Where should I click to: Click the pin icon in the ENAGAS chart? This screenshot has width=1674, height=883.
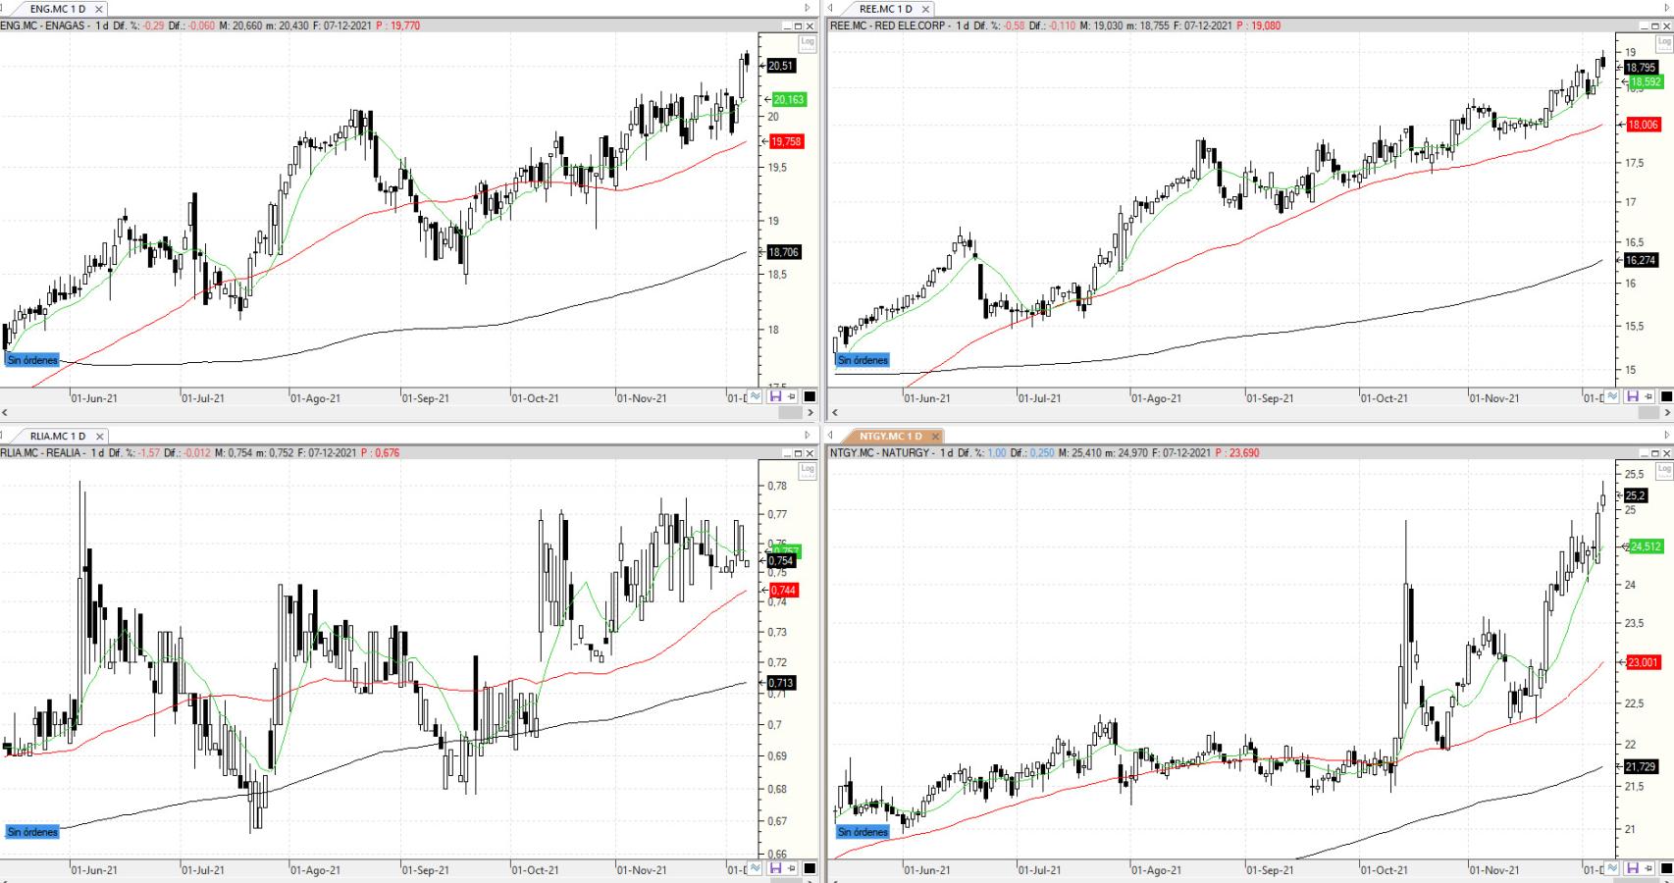(791, 396)
